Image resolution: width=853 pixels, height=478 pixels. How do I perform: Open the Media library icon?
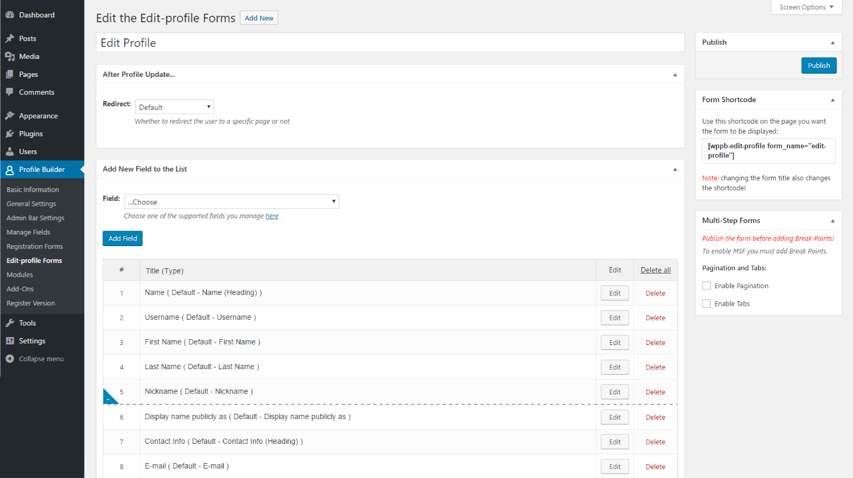click(x=10, y=56)
